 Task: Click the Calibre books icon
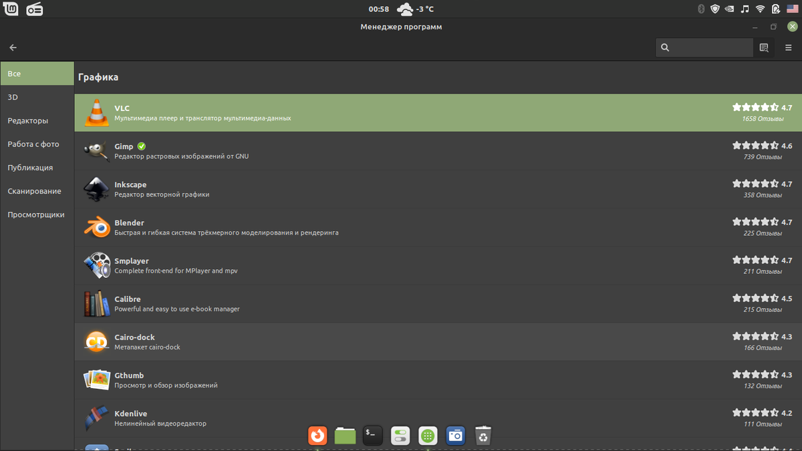[x=97, y=303]
